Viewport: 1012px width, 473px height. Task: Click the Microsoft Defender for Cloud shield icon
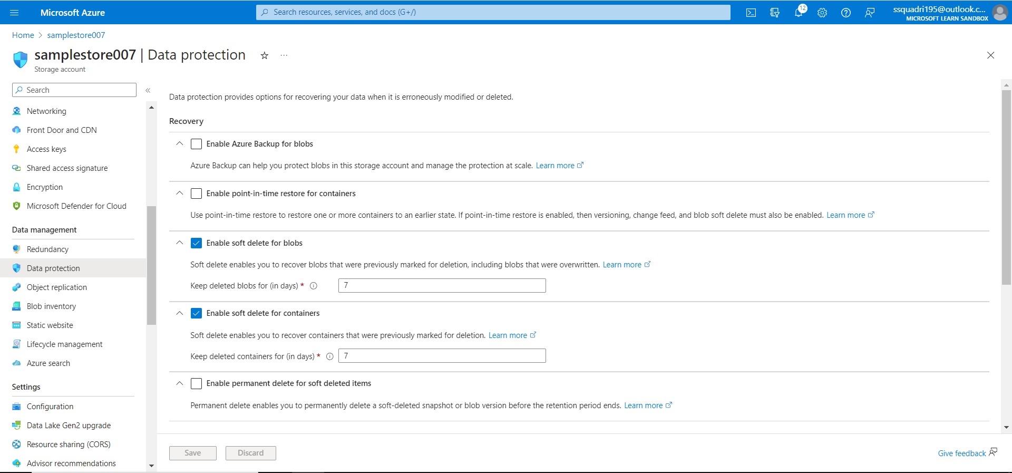pos(16,206)
